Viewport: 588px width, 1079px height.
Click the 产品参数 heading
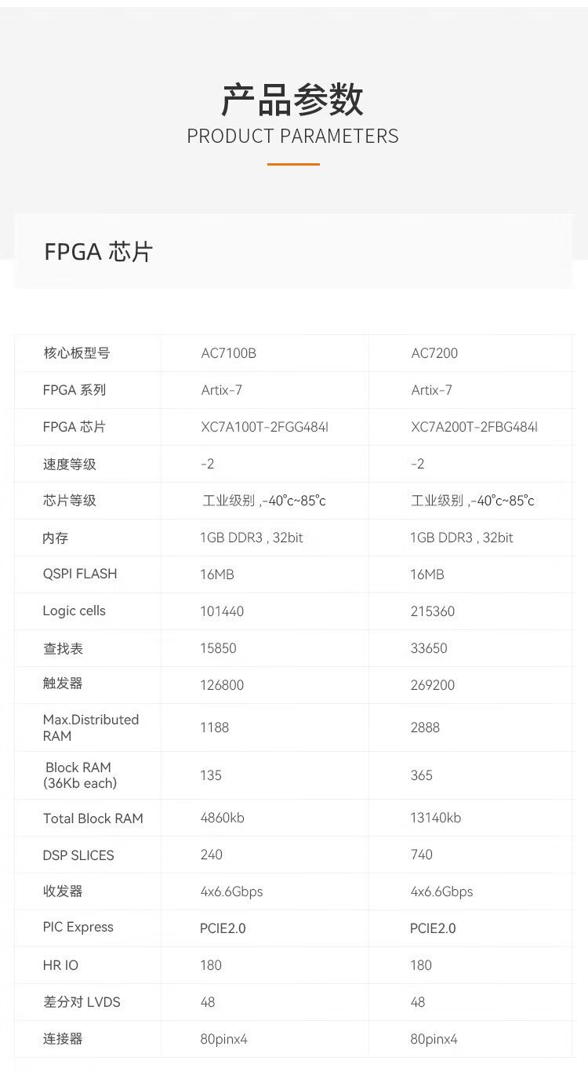click(292, 100)
